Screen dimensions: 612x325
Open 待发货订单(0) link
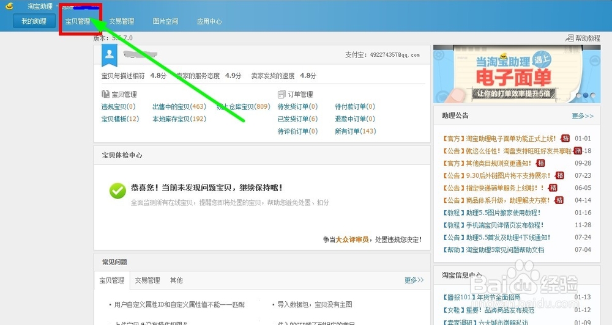point(298,106)
